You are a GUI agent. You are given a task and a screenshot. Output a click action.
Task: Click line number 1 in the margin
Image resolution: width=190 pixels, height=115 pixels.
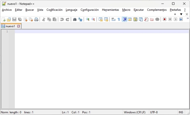(7, 31)
